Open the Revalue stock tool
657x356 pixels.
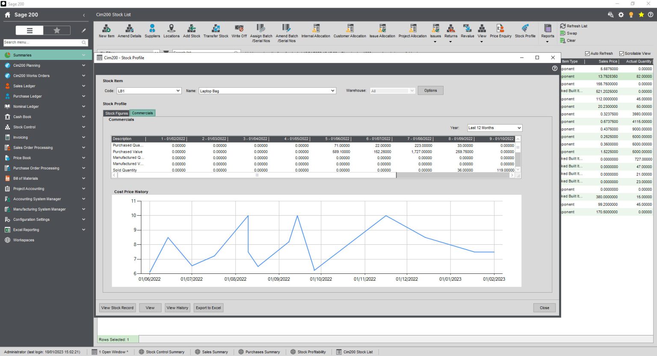tap(467, 30)
